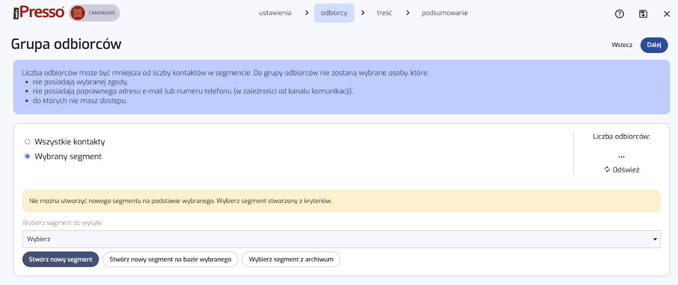
Task: Click Stwórz nowy segment button
Action: (61, 260)
